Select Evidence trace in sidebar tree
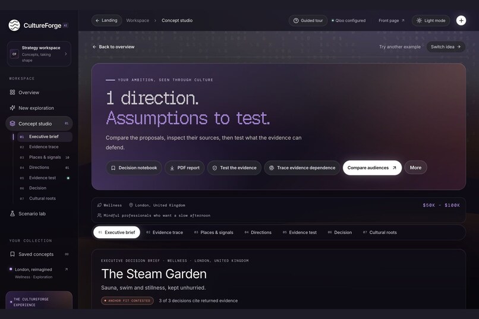 (x=45, y=147)
